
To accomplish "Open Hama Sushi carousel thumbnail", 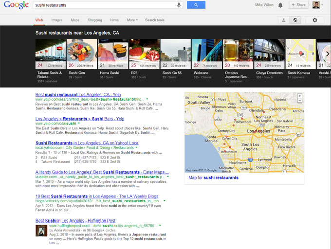I will (x=113, y=54).
